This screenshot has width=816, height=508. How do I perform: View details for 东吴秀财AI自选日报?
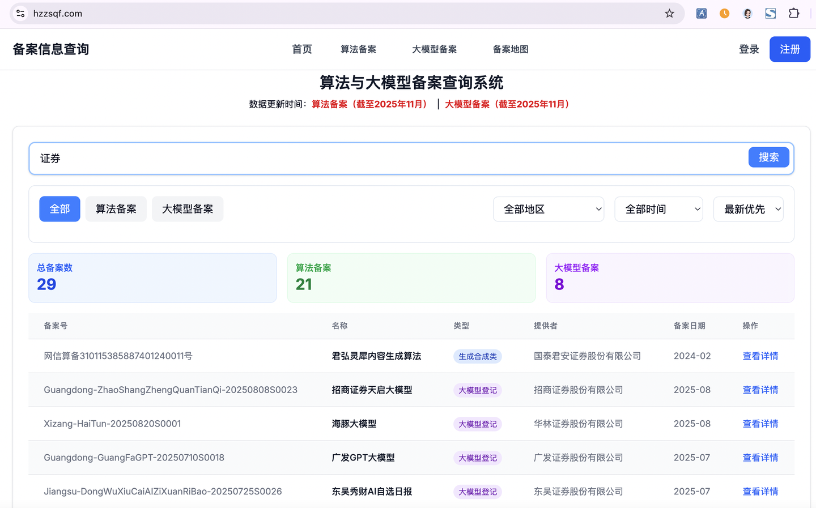click(x=760, y=492)
